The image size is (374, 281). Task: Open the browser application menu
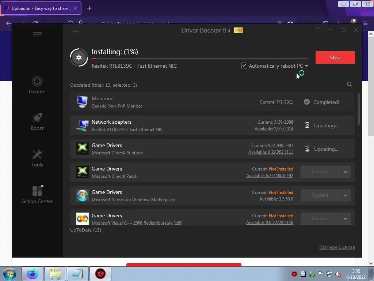(365, 23)
